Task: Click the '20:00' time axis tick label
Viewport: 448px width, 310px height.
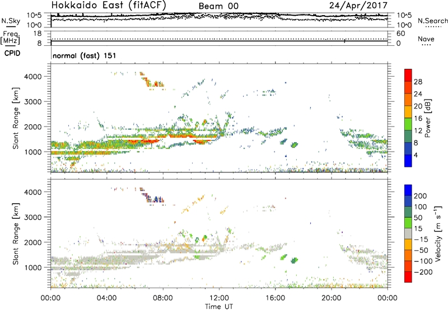Action: (x=332, y=298)
